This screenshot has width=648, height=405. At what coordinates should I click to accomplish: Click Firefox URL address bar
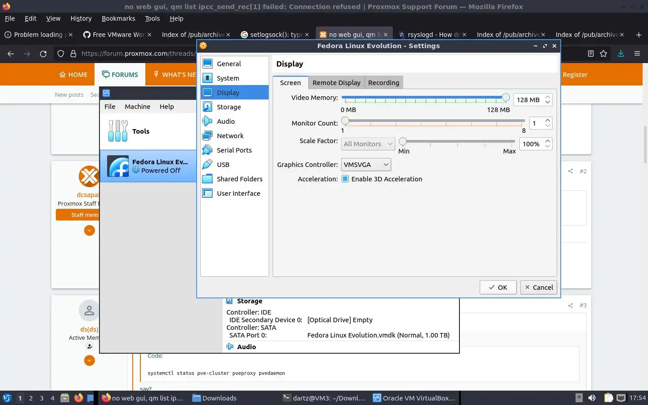(138, 54)
